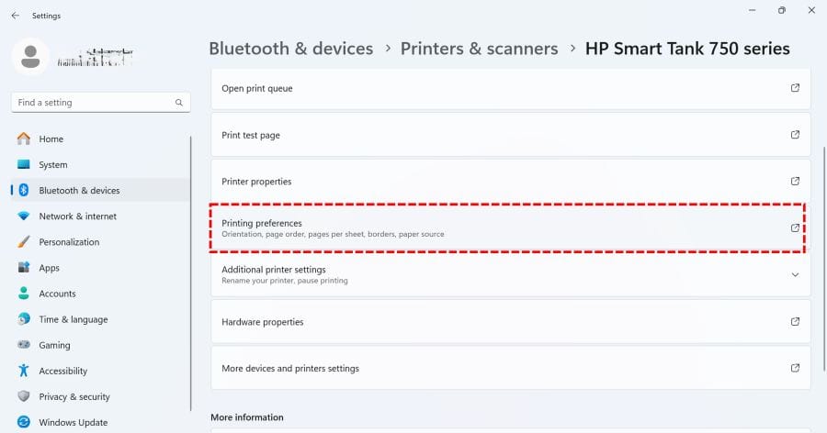Open the Home settings page

(x=51, y=139)
